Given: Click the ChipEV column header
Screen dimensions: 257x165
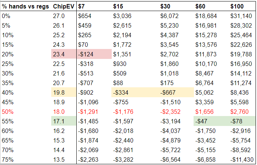Looking at the screenshot, I should 64,7.
